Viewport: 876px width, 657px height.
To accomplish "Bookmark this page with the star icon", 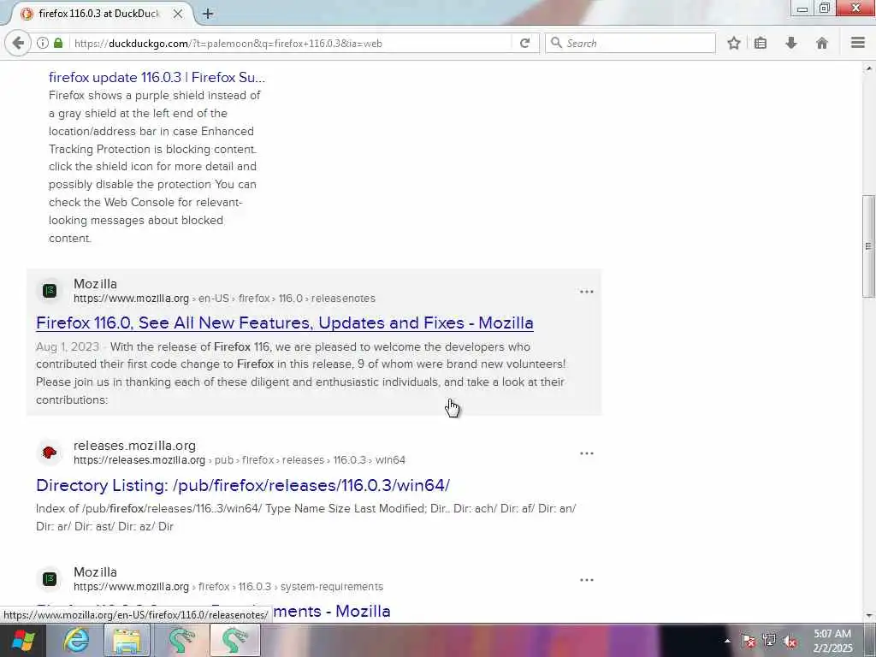I will coord(734,43).
